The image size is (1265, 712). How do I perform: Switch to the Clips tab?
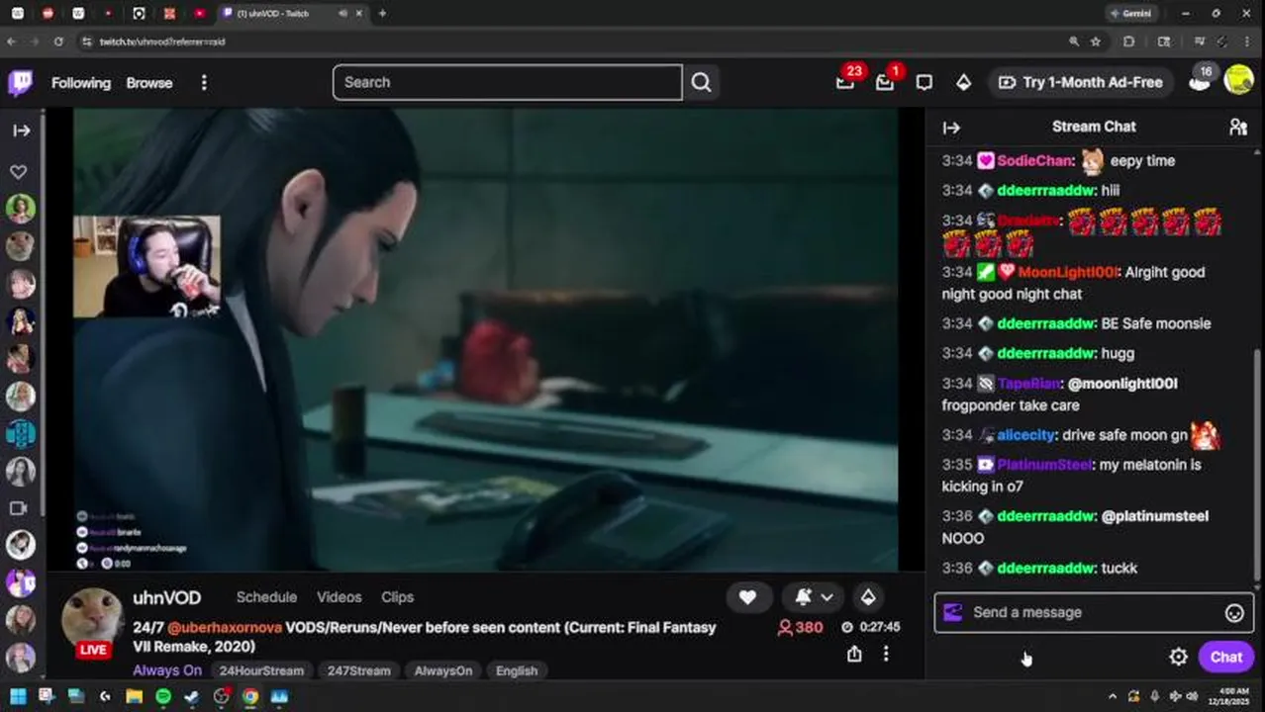[397, 597]
